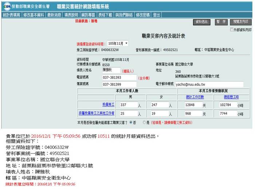Click the 中華民國105年11月 data time text
255x191 pixels.
pos(115,60)
